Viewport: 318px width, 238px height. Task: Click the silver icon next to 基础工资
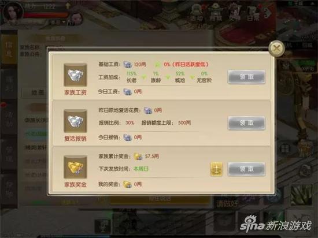pos(128,65)
